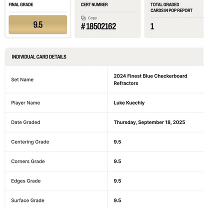208x208 pixels.
Task: Click the gold 9.5 final grade badge
Action: [x=38, y=24]
